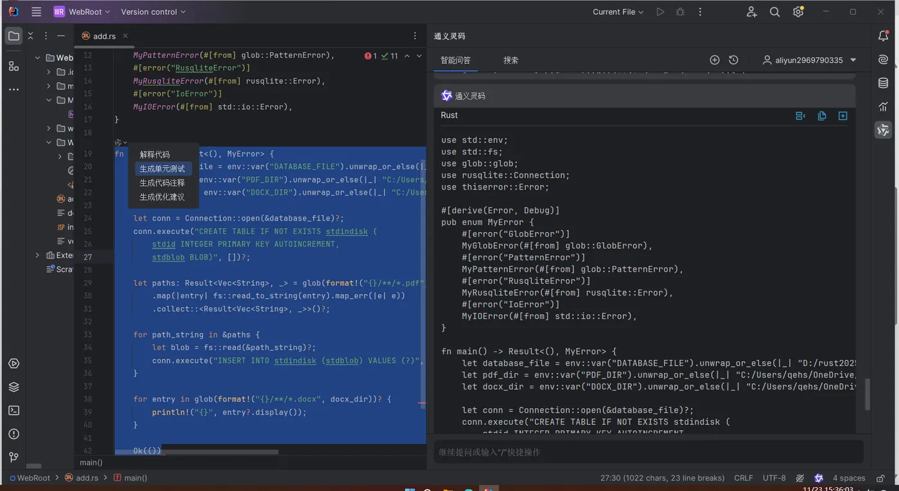Click the error count indicator in editor
This screenshot has height=491, width=899.
click(371, 56)
